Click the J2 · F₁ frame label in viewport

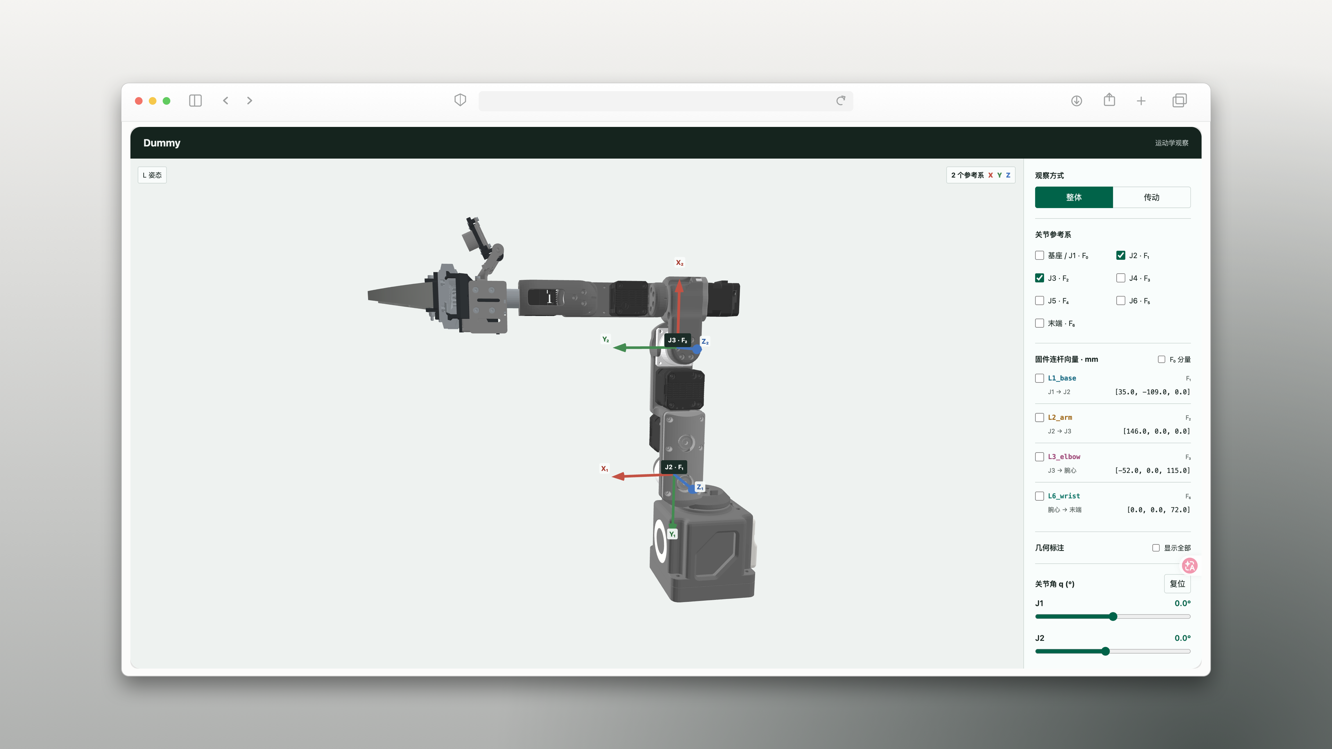tap(674, 467)
